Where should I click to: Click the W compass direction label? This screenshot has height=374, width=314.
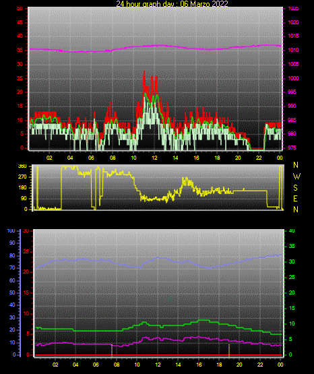(296, 177)
